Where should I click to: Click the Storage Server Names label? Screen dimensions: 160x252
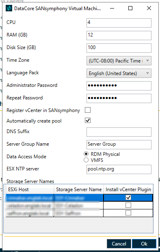(x=30, y=181)
